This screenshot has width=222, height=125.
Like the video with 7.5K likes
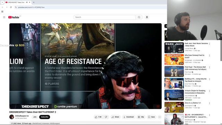[x=98, y=117]
